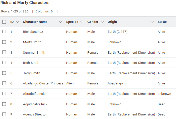The width and height of the screenshot is (176, 119).
Task: Click the 'Beth Smith' name cell
Action: 31,63
